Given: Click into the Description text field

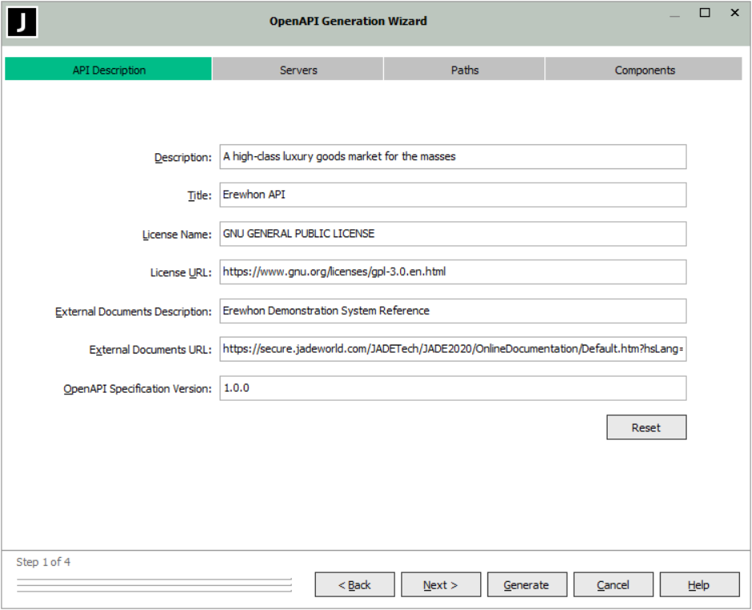Looking at the screenshot, I should [452, 157].
